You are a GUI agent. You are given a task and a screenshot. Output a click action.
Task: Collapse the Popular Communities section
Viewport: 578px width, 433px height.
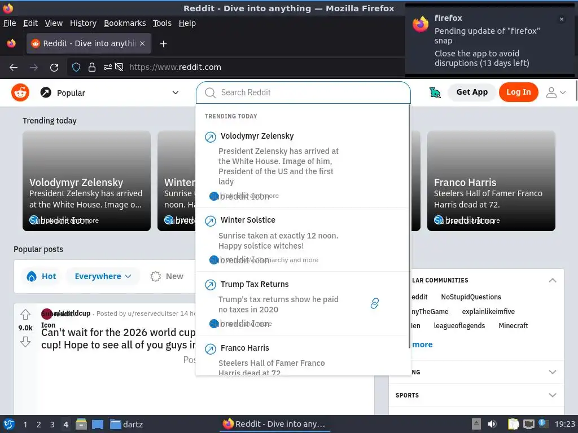point(552,280)
